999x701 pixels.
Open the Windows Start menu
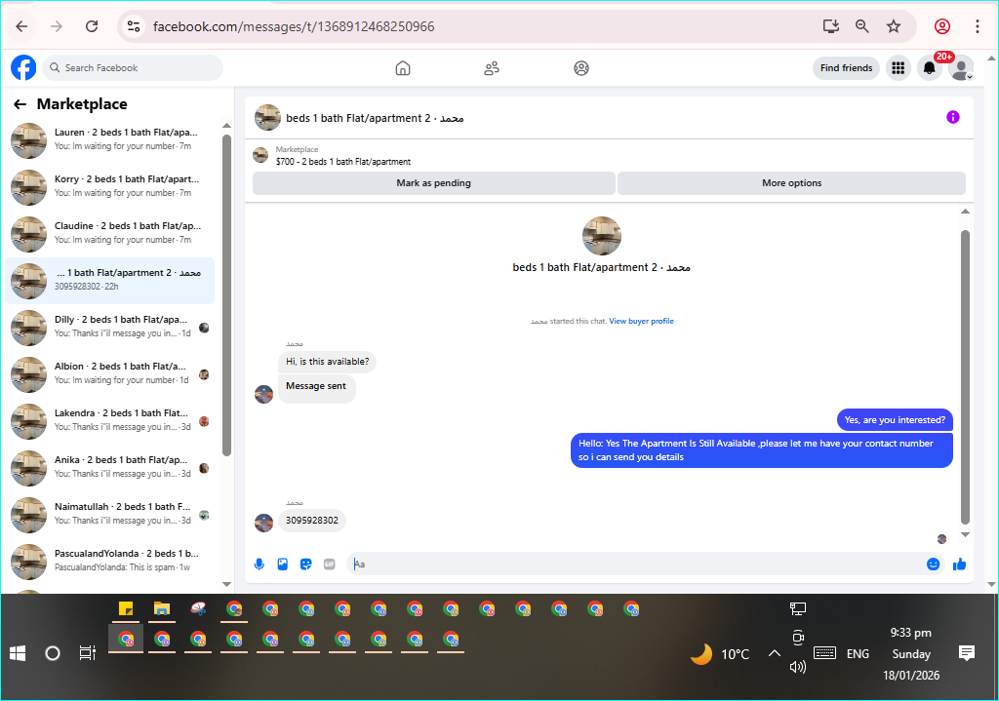tap(18, 653)
